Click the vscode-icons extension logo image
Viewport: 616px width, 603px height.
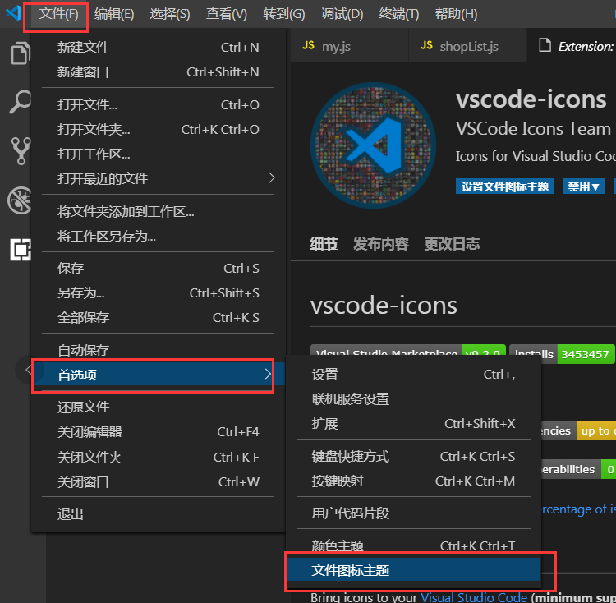(x=373, y=145)
